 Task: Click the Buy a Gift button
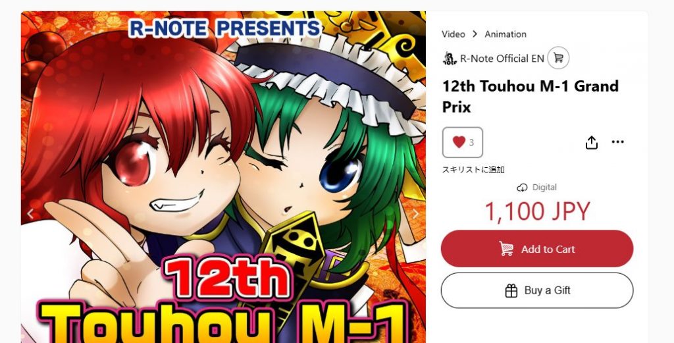tap(537, 290)
